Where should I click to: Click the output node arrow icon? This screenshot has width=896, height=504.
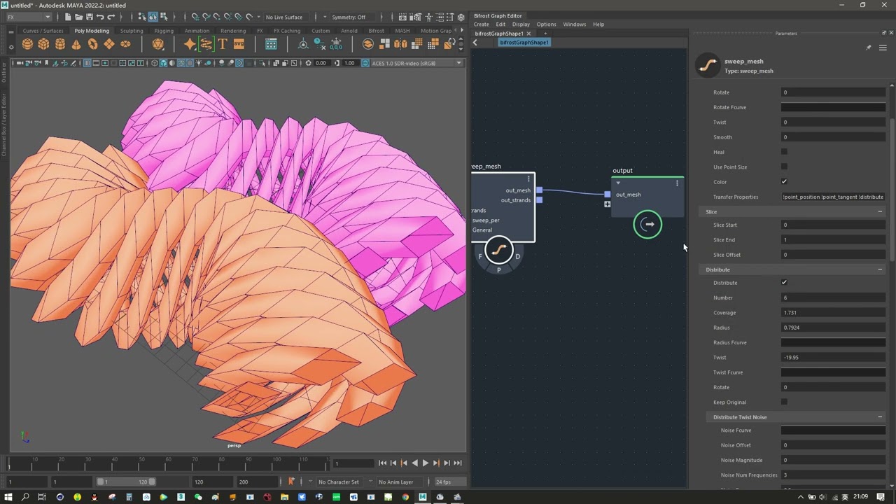point(647,225)
